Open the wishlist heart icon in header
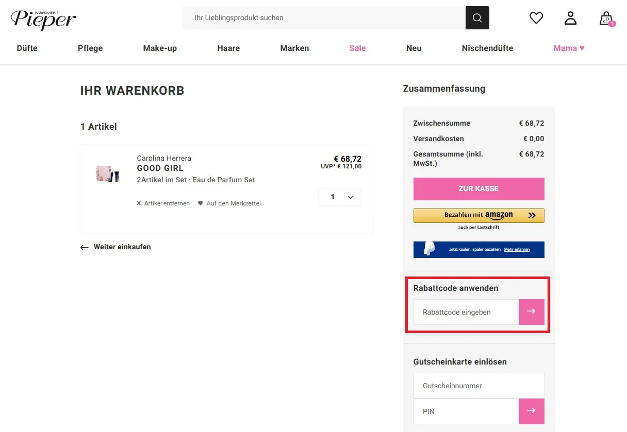The image size is (627, 432). [x=536, y=18]
